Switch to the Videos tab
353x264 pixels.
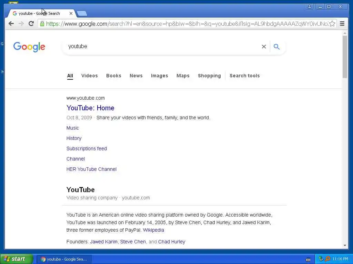pyautogui.click(x=90, y=76)
